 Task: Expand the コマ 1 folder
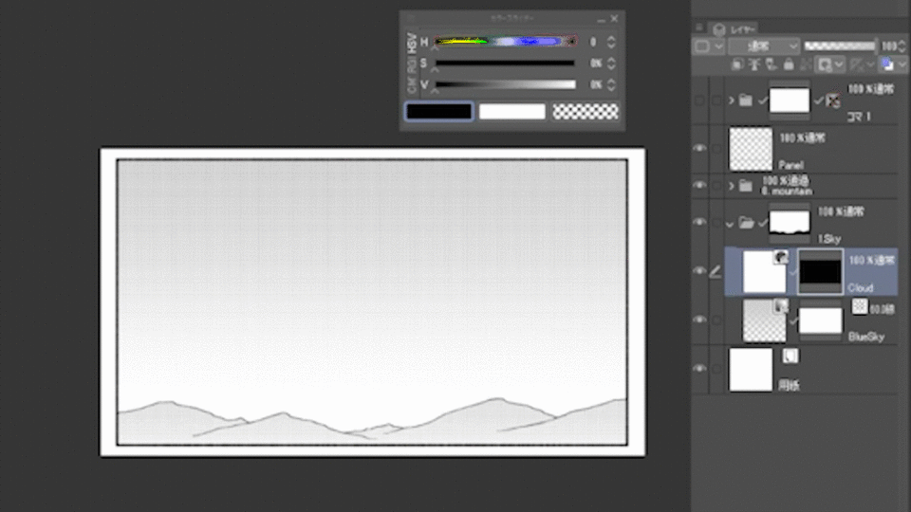coord(732,101)
